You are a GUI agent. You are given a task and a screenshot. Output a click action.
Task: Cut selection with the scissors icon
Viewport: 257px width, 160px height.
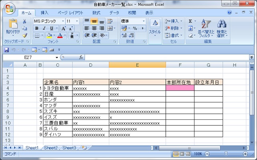(x=24, y=21)
